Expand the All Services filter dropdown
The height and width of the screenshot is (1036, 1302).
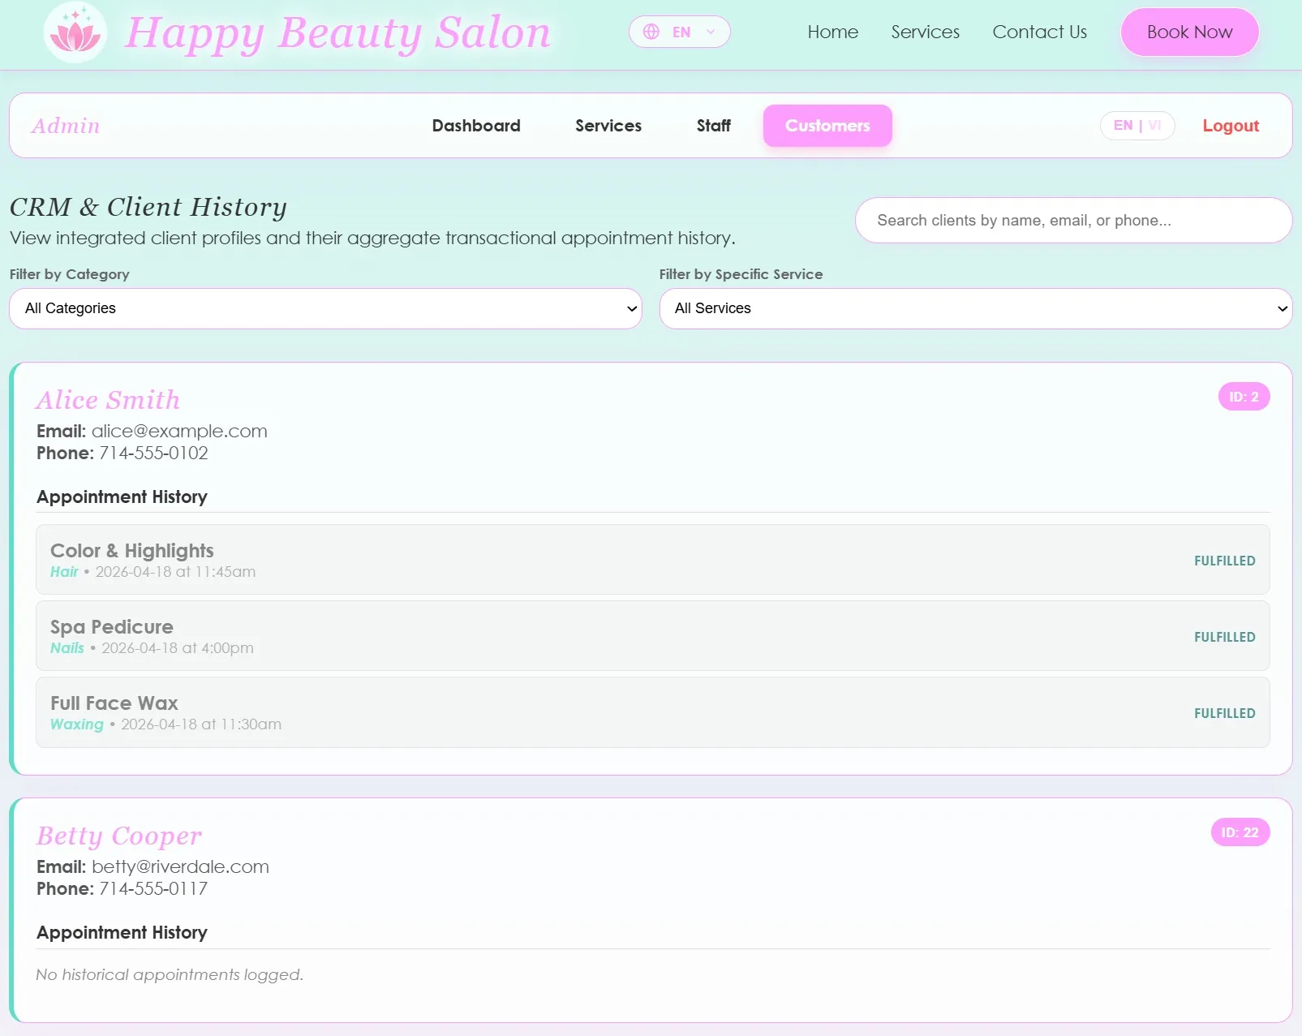pos(976,308)
